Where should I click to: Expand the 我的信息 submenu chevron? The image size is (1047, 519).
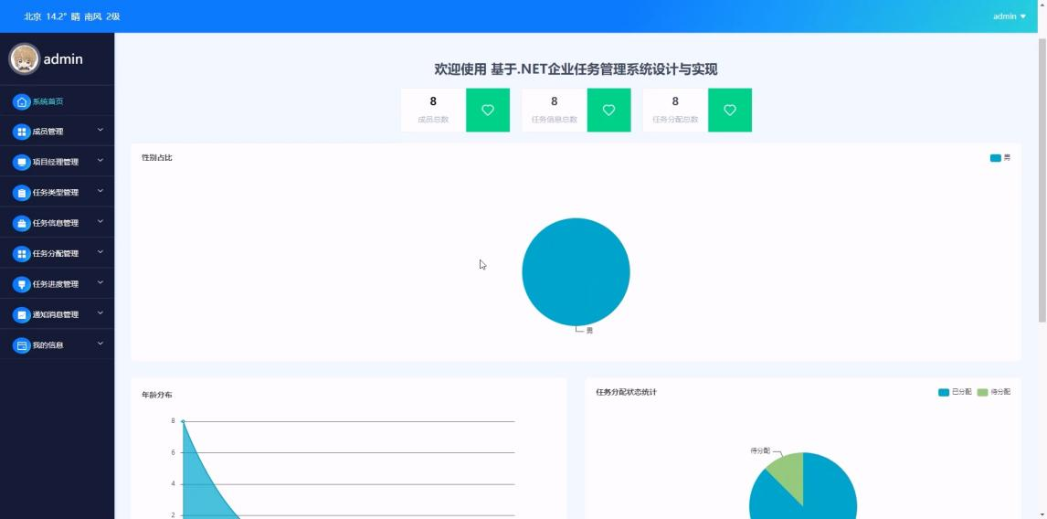coord(100,344)
